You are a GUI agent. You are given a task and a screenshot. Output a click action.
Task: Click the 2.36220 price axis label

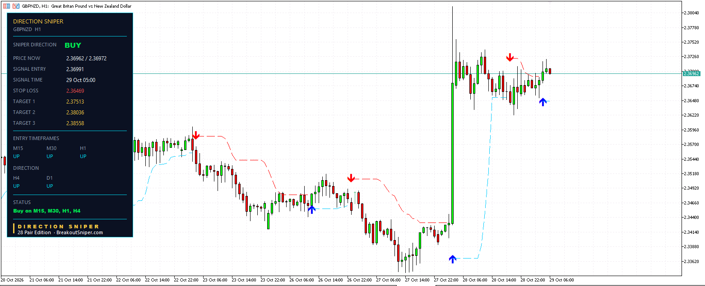(x=692, y=115)
